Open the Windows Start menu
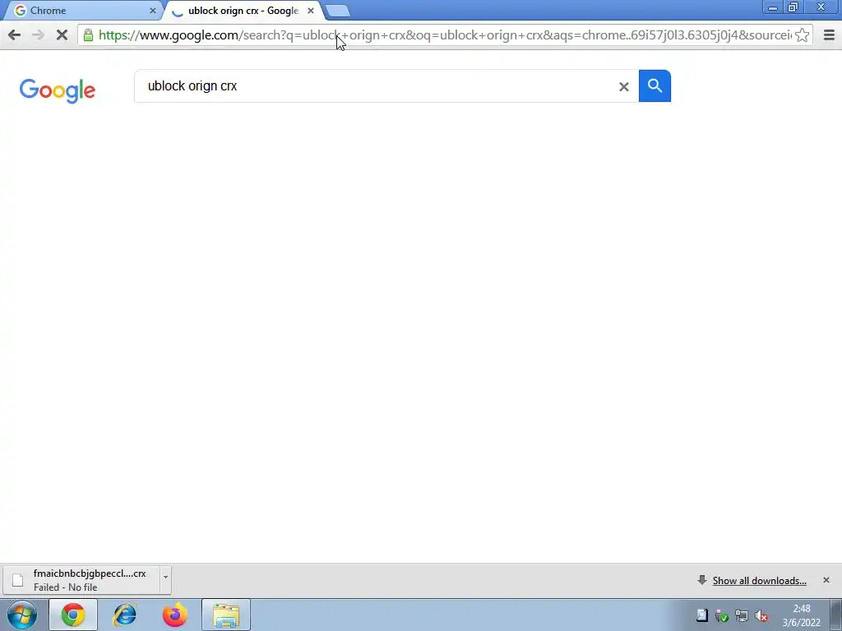 click(x=22, y=615)
